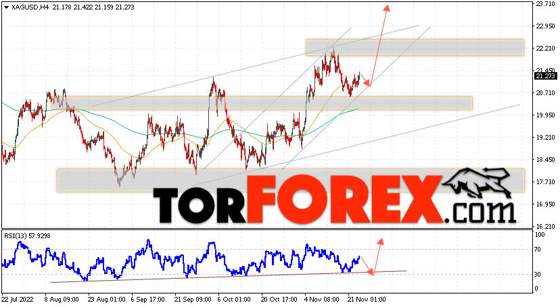Viewport: 560px width, 307px height.
Task: Click price axis label 20.710
Action: tap(545, 93)
